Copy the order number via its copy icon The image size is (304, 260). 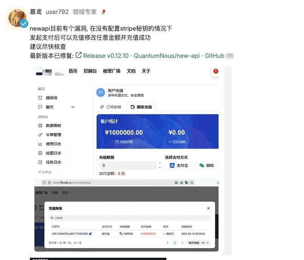[91, 234]
